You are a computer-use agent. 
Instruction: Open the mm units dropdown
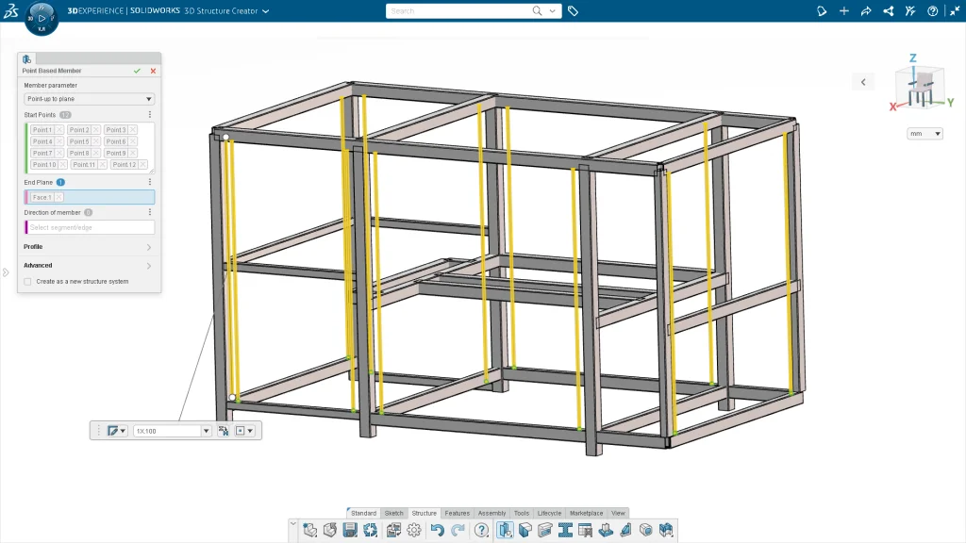(x=924, y=134)
